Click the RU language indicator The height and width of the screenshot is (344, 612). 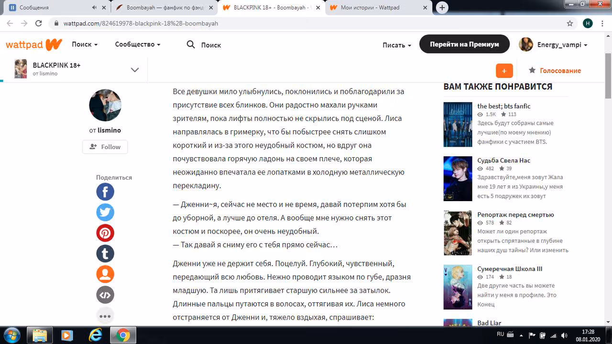pyautogui.click(x=501, y=334)
